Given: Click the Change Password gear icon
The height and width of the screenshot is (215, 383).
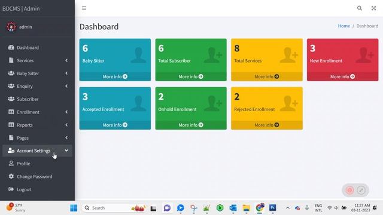Looking at the screenshot, I should pos(11,176).
